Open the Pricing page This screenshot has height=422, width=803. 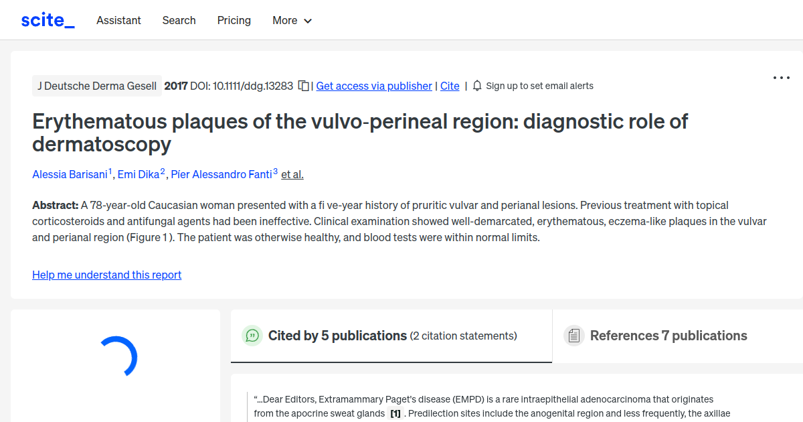pos(234,21)
